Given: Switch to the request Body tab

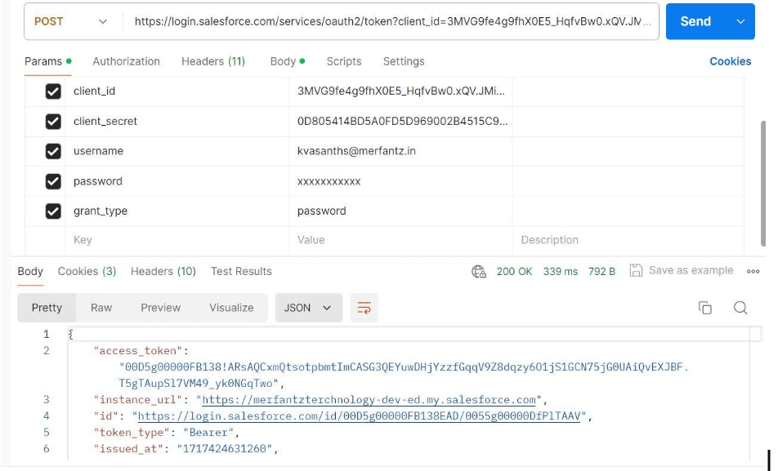Looking at the screenshot, I should pyautogui.click(x=288, y=61).
